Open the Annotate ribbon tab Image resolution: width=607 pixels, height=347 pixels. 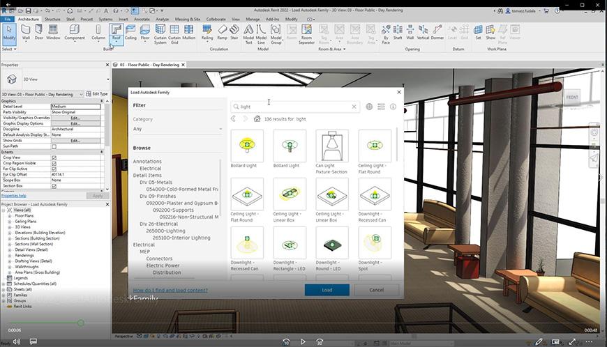point(142,19)
